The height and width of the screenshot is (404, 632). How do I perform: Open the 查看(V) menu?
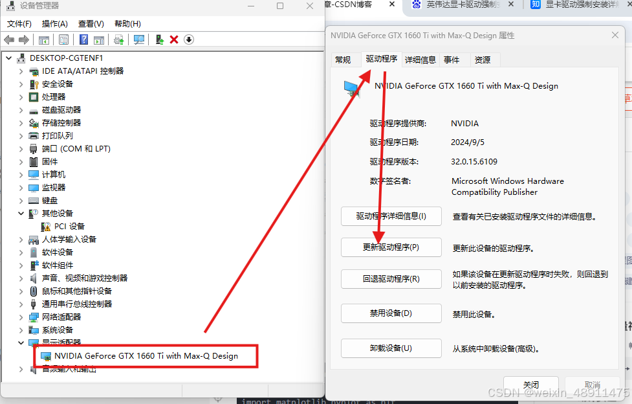[91, 24]
